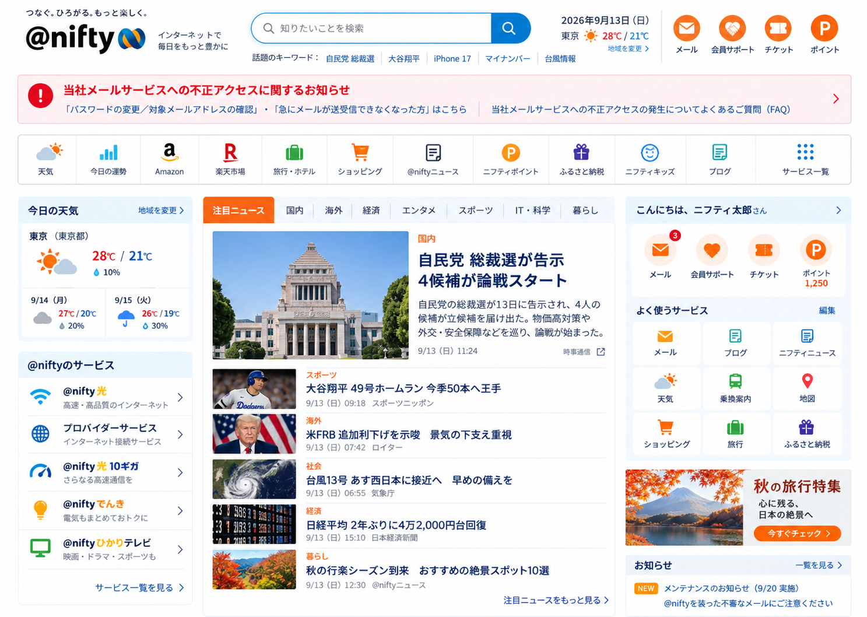Viewport: 867px width, 617px height.
Task: Click the @nifty logo
Action: pos(86,38)
